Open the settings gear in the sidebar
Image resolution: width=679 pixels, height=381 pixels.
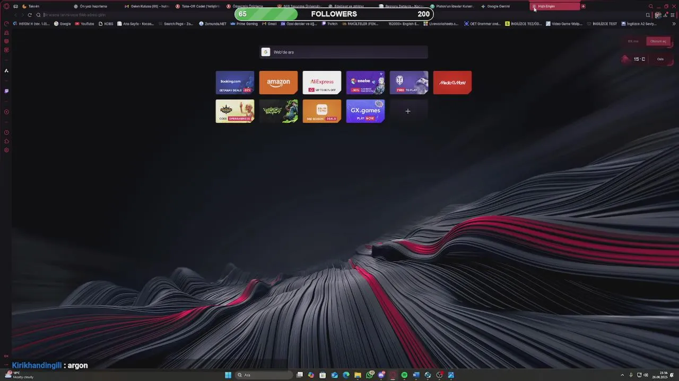pos(6,150)
